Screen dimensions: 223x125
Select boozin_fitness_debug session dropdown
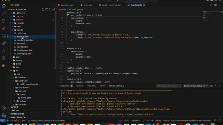[196, 86]
